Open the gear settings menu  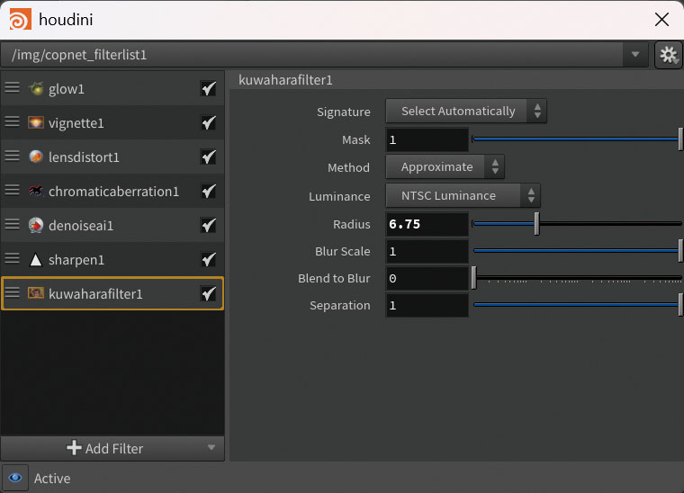pyautogui.click(x=668, y=55)
